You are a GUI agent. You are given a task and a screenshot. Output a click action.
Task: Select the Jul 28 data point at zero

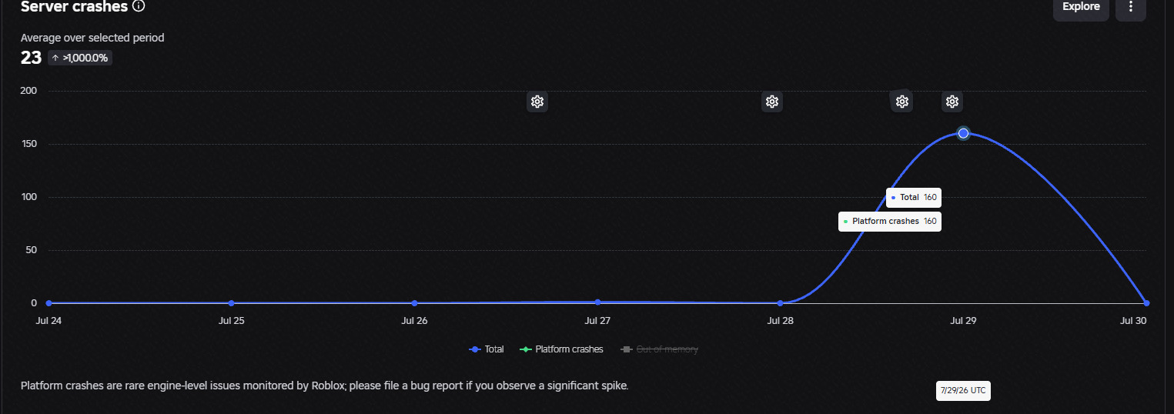pos(781,303)
